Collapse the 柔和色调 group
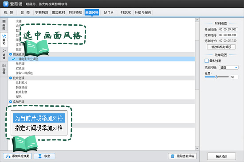This screenshot has width=244, height=162. pos(11,101)
